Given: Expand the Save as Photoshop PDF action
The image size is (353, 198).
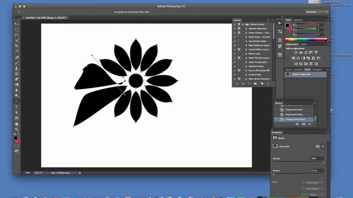Looking at the screenshot, I should pyautogui.click(x=247, y=70).
